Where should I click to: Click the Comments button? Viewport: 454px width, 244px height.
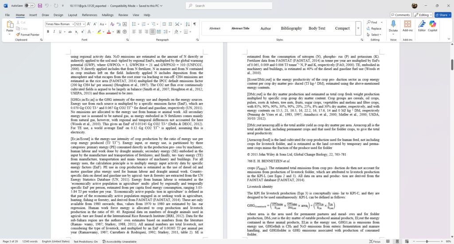(x=400, y=15)
